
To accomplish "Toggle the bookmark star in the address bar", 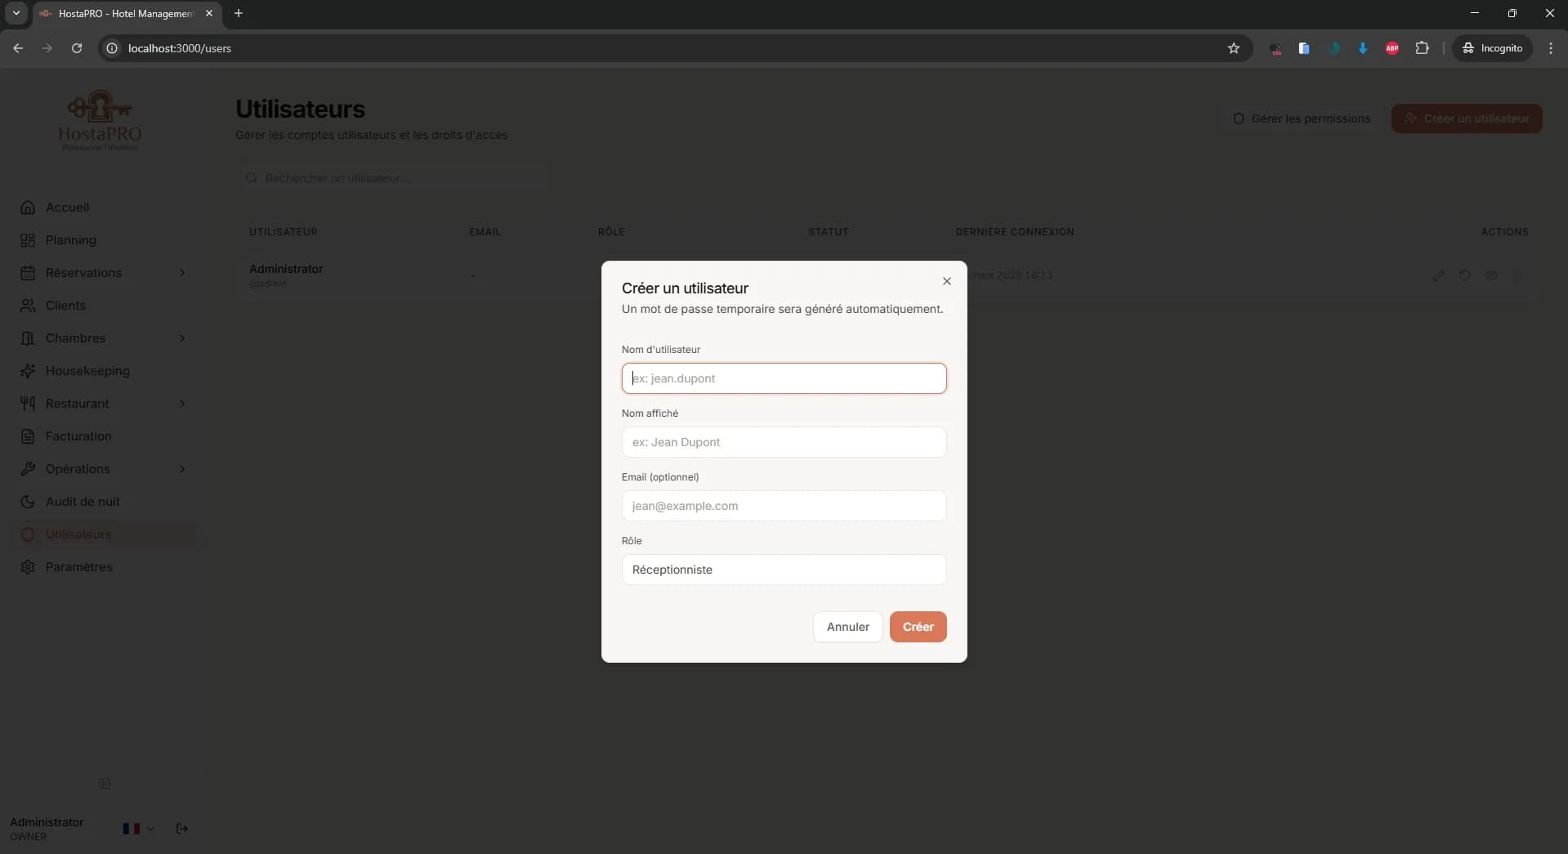I will coord(1234,48).
